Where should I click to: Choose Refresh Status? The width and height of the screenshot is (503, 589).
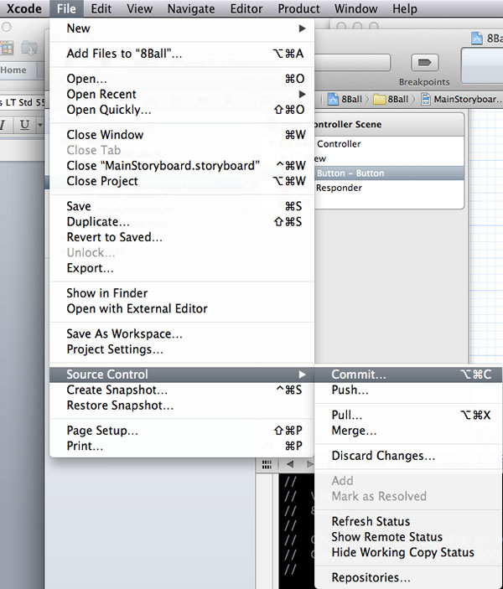(x=408, y=521)
